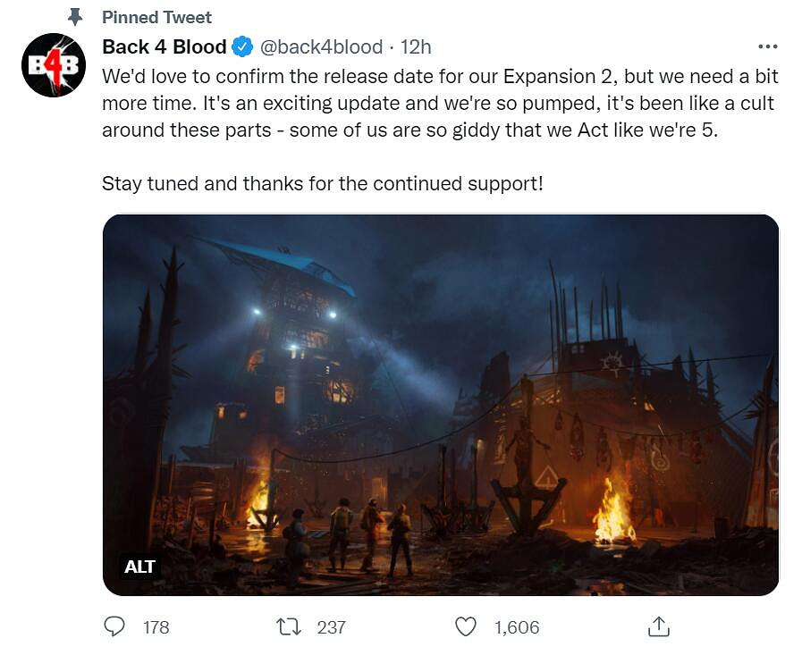This screenshot has height=655, width=802.
Task: Retweet using the retweet arrows icon
Action: coord(289,626)
